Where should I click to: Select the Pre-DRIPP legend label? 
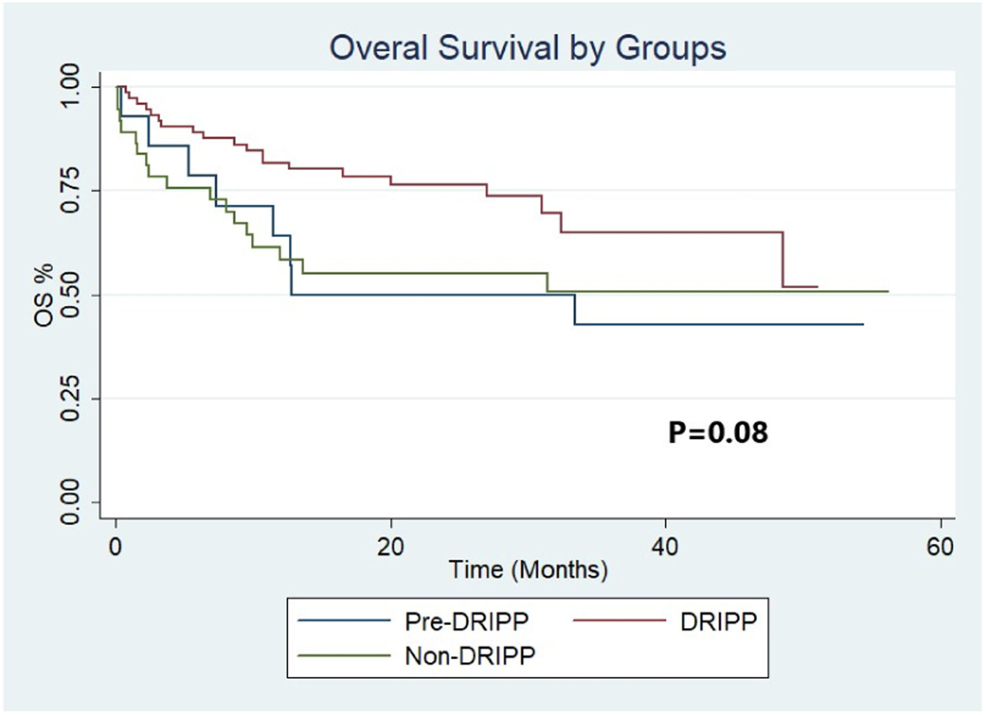click(x=467, y=622)
